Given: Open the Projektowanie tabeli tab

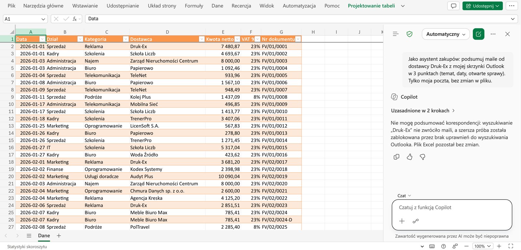Looking at the screenshot, I should (371, 6).
